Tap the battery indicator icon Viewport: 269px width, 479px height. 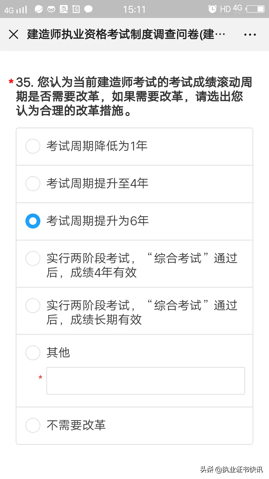click(x=255, y=9)
